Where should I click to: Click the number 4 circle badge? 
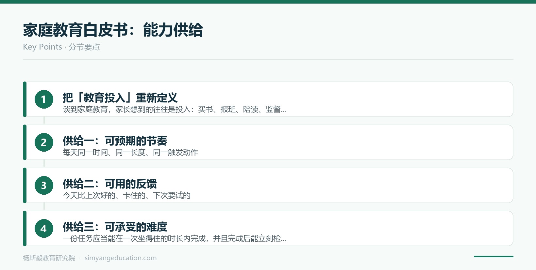click(x=44, y=228)
